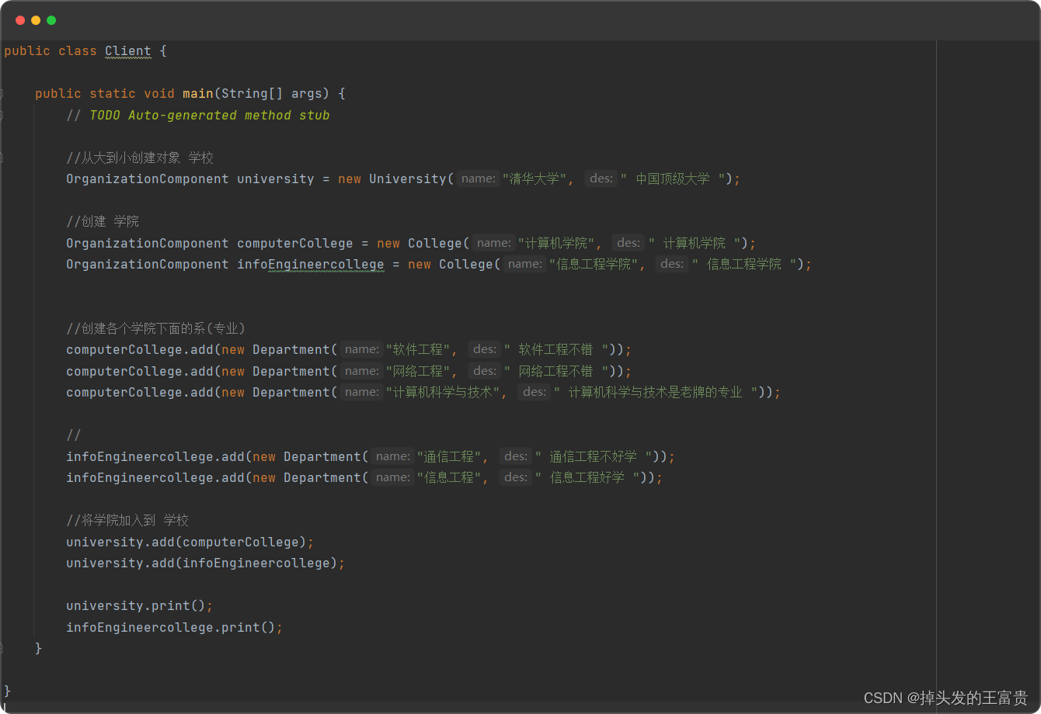Screen dimensions: 1041x714
Task: Click the comment //将学院加入到 学校
Action: [x=127, y=521]
